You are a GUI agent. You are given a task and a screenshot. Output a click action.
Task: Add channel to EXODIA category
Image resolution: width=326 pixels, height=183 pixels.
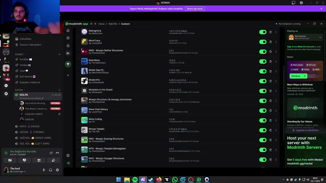click(59, 90)
